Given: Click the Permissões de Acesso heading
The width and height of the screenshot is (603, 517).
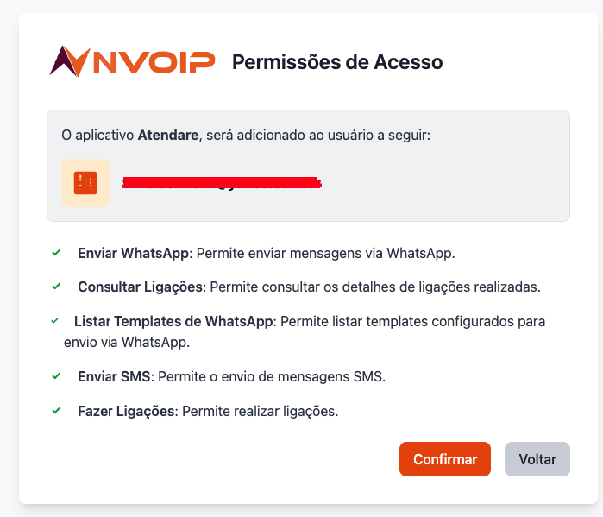Looking at the screenshot, I should [x=337, y=62].
